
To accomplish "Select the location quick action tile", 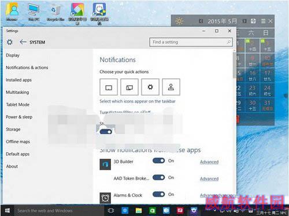I will click(x=171, y=87).
